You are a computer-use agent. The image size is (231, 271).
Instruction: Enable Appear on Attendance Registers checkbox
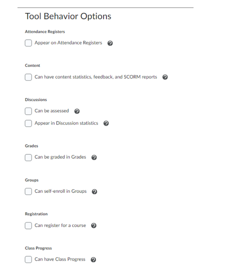(28, 43)
